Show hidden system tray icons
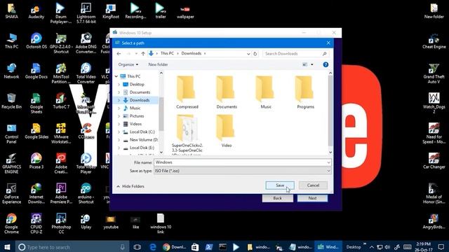 (372, 247)
